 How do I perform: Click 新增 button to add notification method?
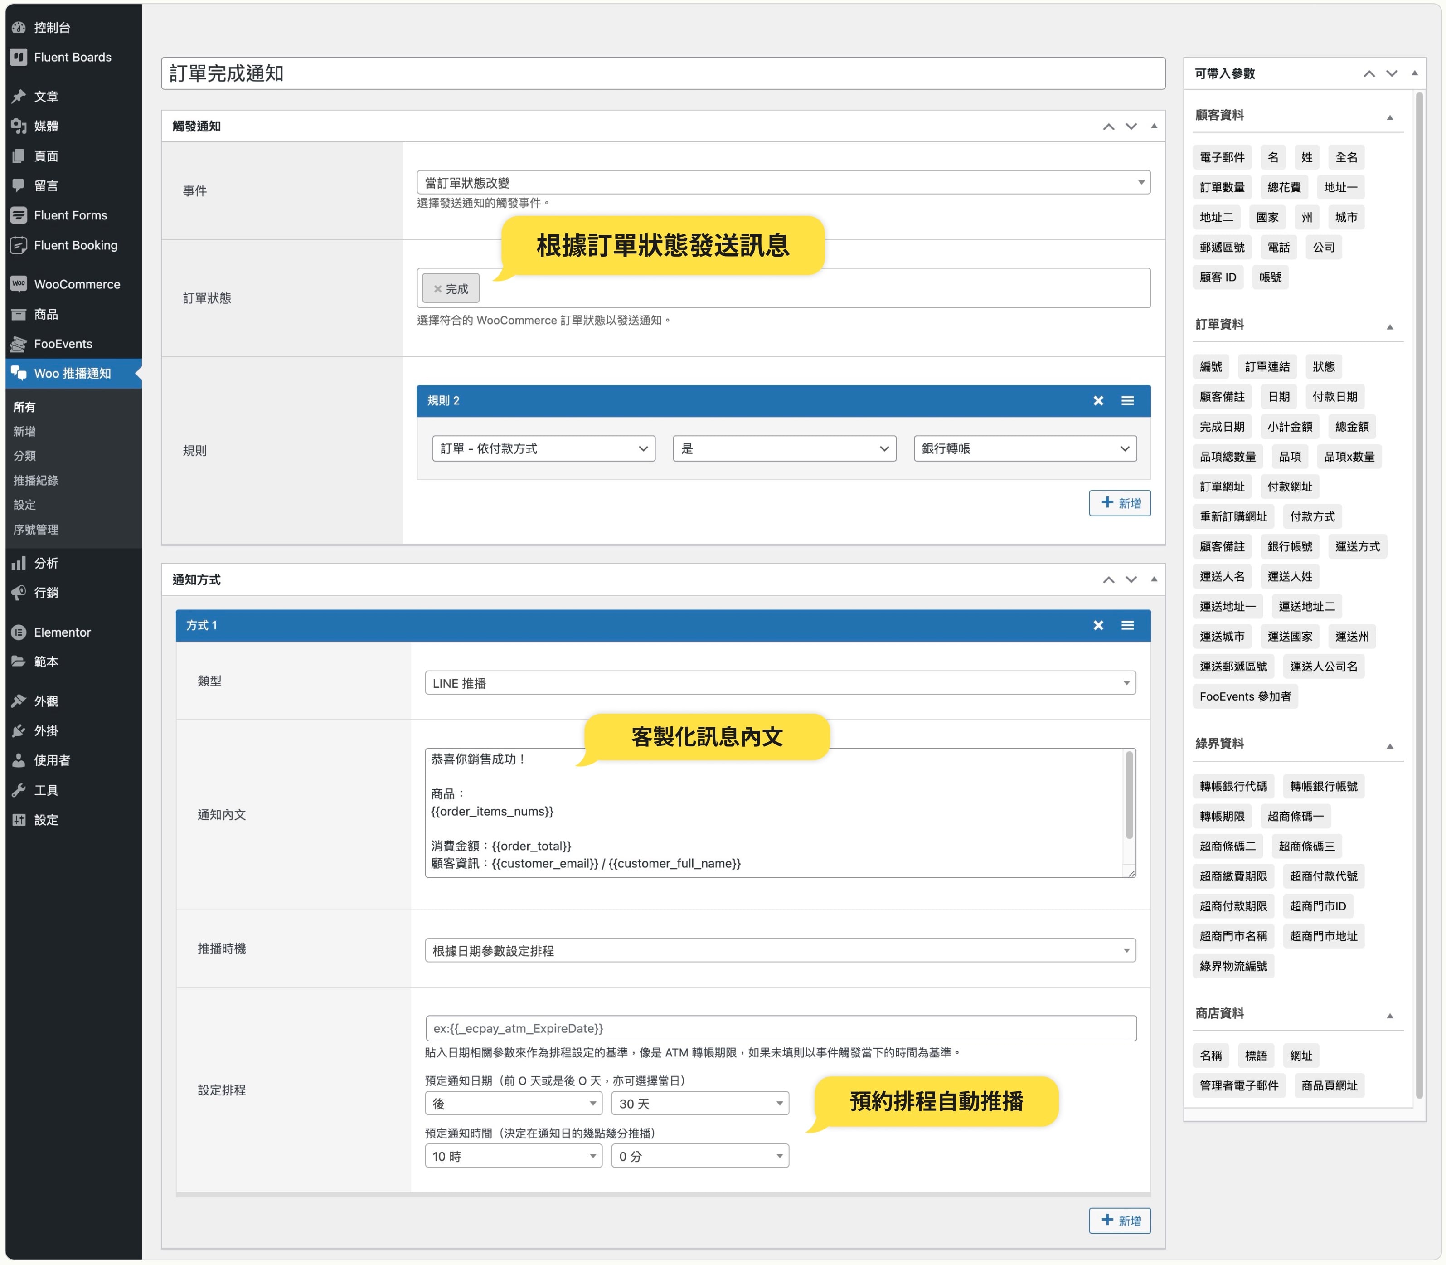pyautogui.click(x=1119, y=1221)
